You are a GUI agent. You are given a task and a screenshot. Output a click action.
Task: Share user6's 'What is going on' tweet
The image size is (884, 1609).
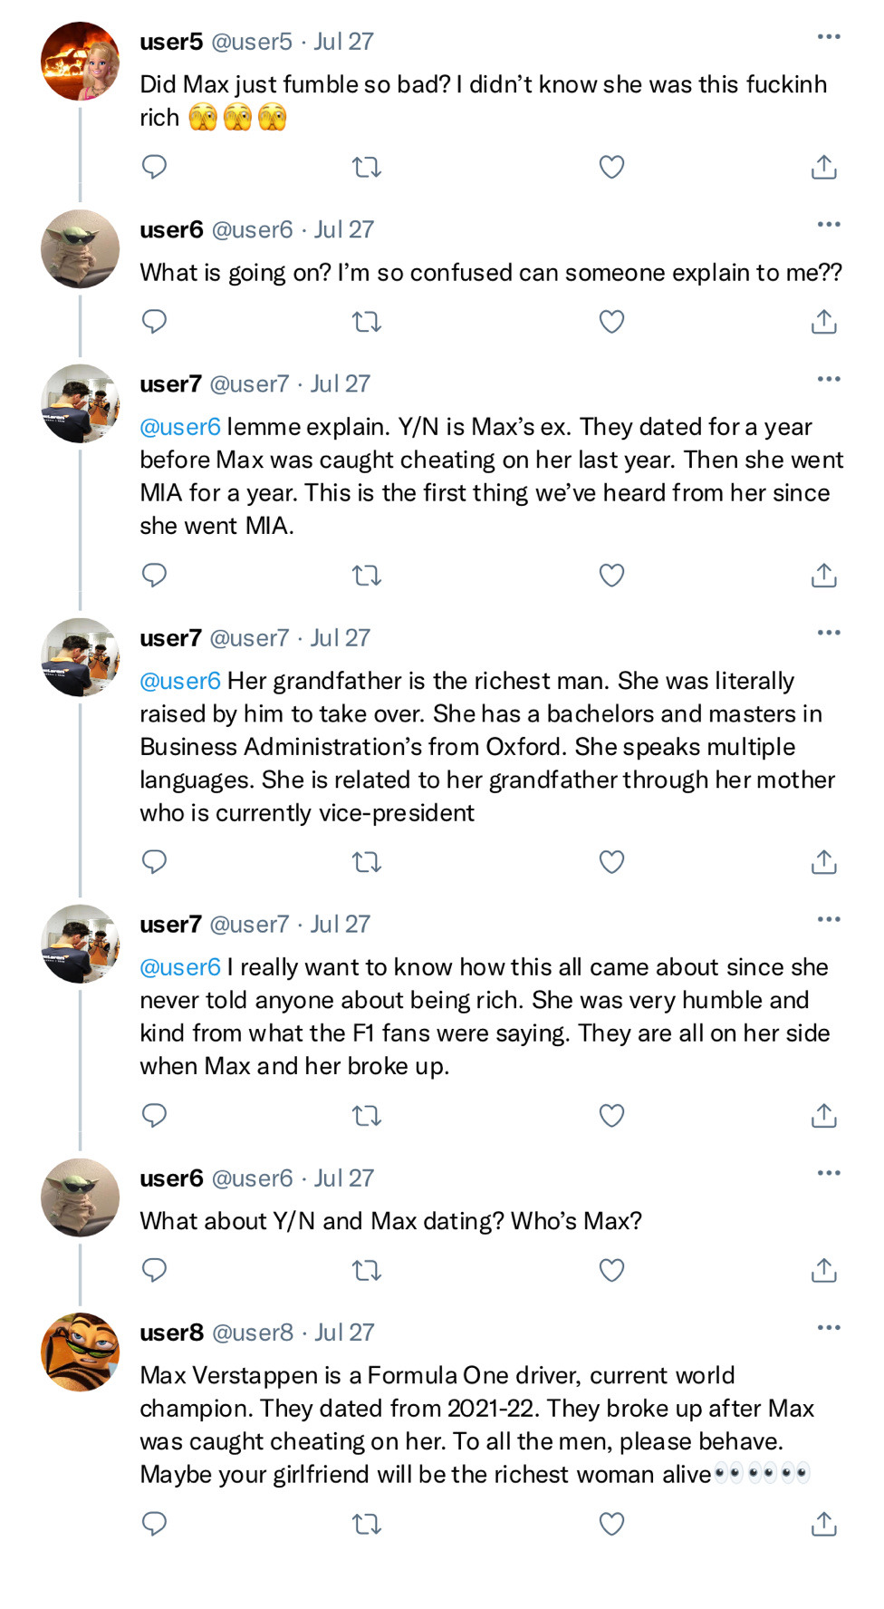pos(823,322)
